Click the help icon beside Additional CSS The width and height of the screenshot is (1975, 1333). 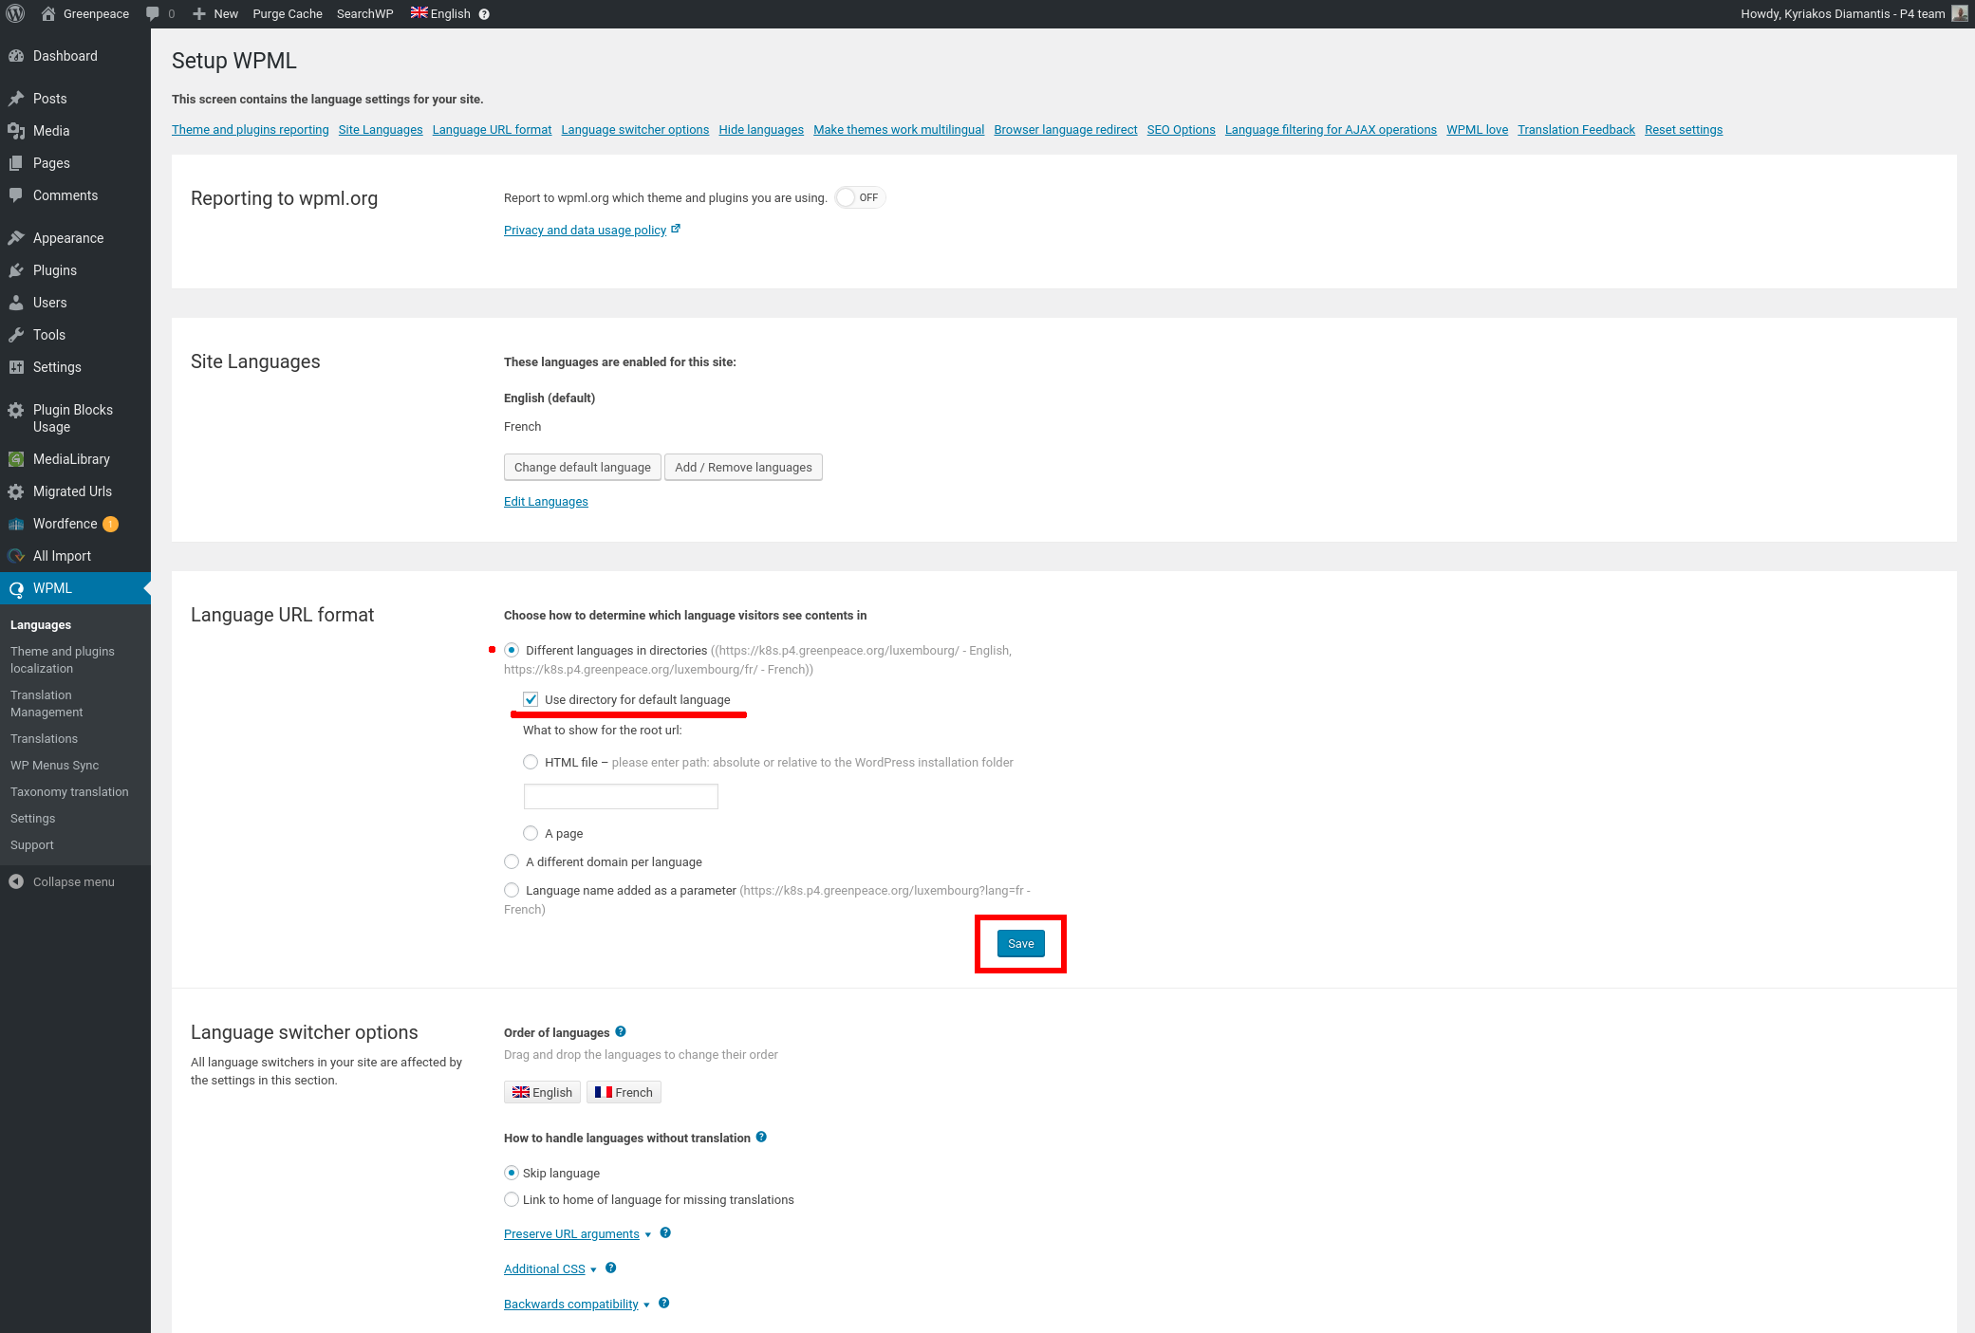coord(611,1268)
